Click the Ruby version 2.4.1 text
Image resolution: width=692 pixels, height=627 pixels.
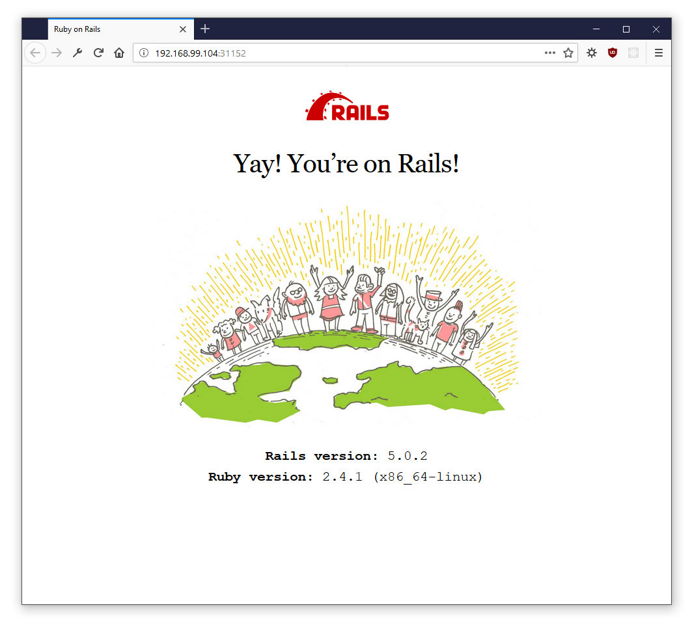(346, 477)
